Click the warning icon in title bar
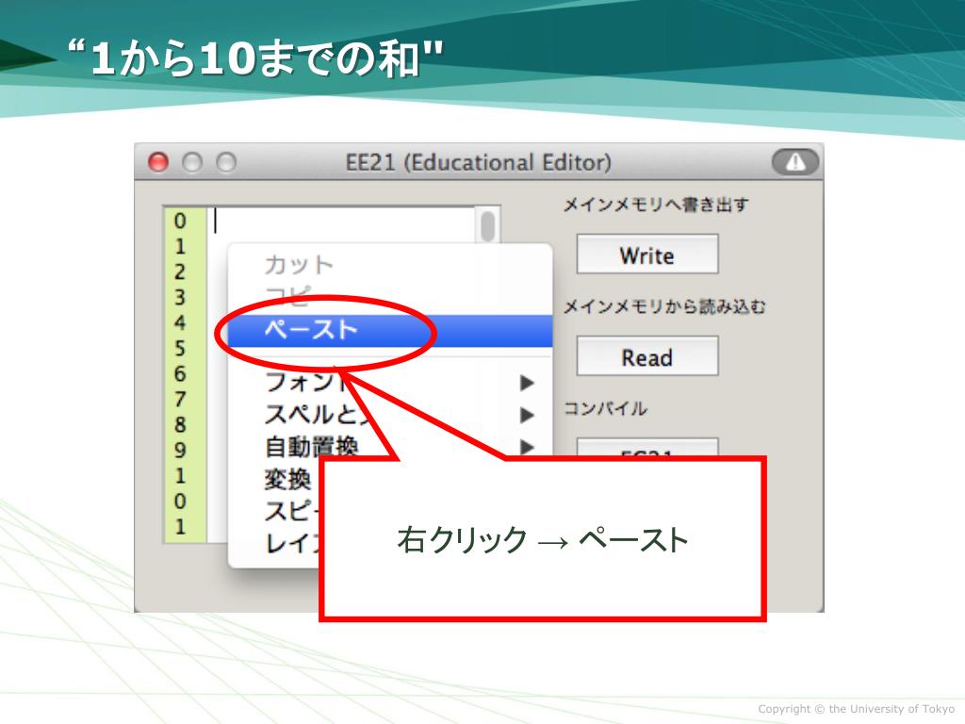 (795, 162)
